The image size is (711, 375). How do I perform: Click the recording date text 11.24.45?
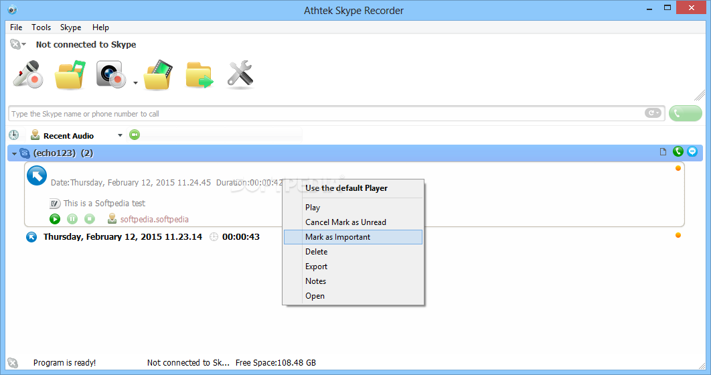[131, 183]
